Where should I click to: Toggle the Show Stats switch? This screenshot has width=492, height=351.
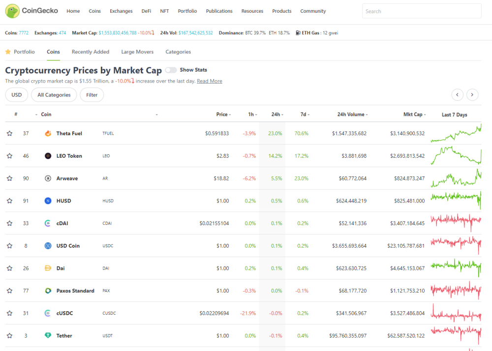click(x=171, y=70)
